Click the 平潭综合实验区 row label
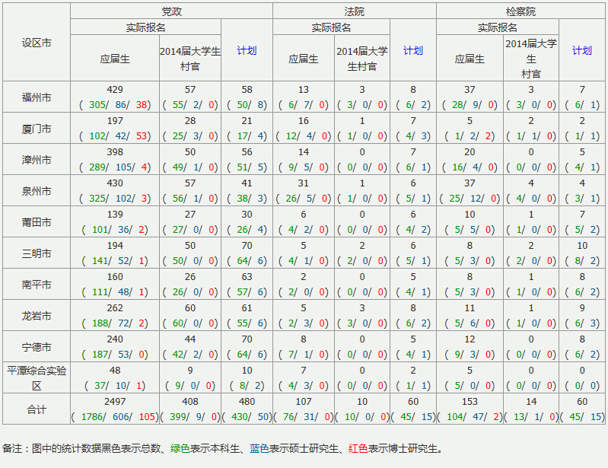Image resolution: width=608 pixels, height=468 pixels. [37, 377]
